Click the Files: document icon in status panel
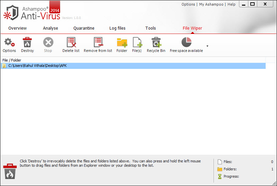 220,162
